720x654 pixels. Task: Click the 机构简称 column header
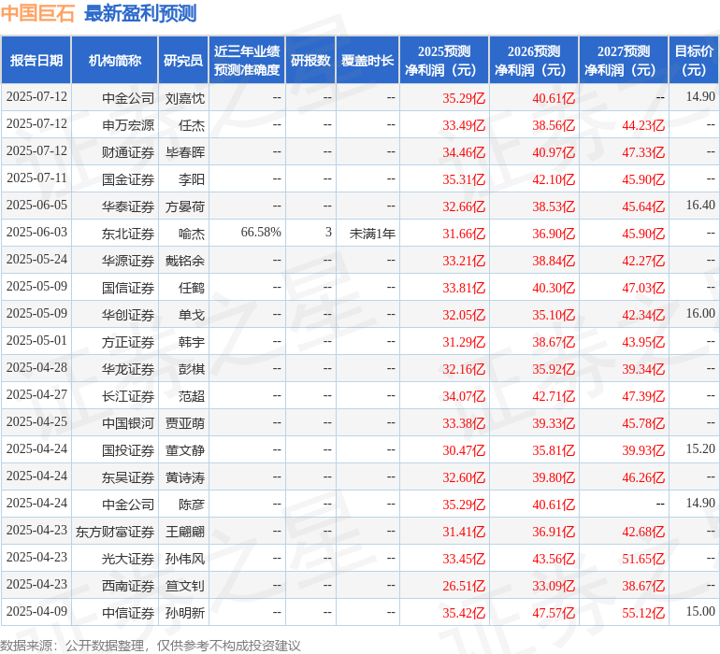click(x=115, y=61)
